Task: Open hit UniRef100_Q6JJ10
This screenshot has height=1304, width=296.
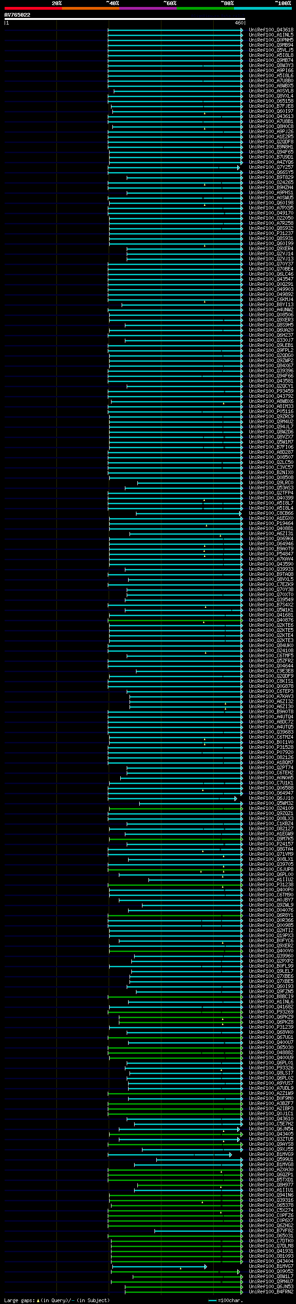Action: pos(271,798)
